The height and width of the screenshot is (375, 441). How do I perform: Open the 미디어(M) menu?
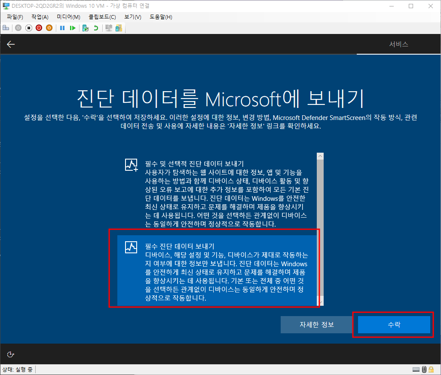68,17
